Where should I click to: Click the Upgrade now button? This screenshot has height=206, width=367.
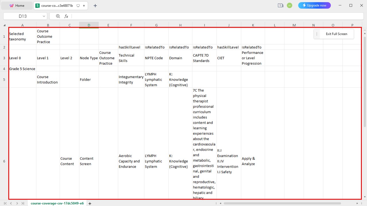(x=314, y=5)
